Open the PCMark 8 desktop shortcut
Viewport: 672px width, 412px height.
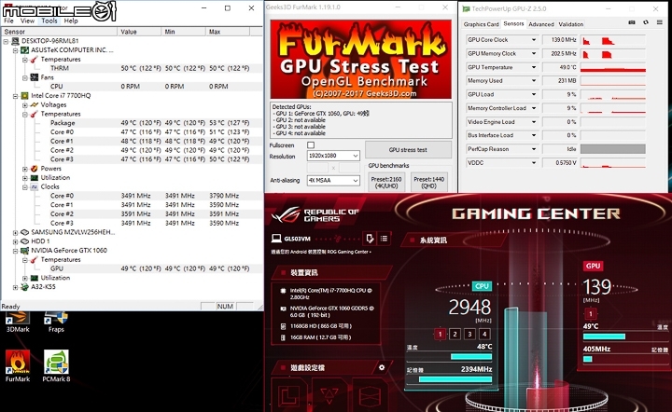click(x=56, y=365)
